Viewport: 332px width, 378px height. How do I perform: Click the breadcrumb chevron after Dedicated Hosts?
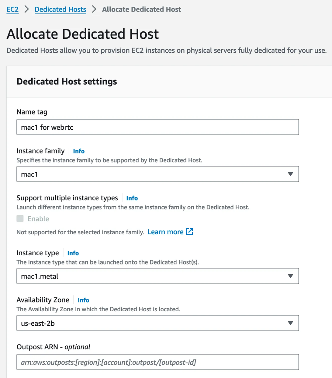(94, 9)
